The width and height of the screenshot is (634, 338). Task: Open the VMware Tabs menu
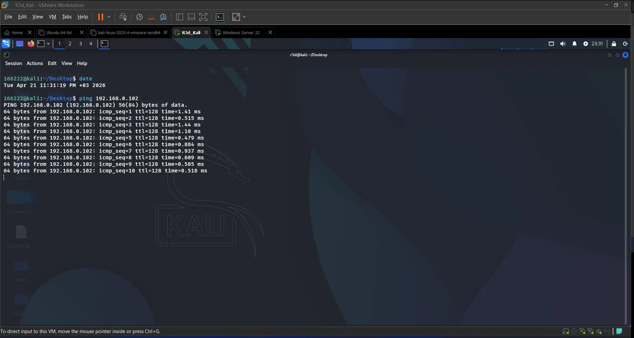coord(67,17)
